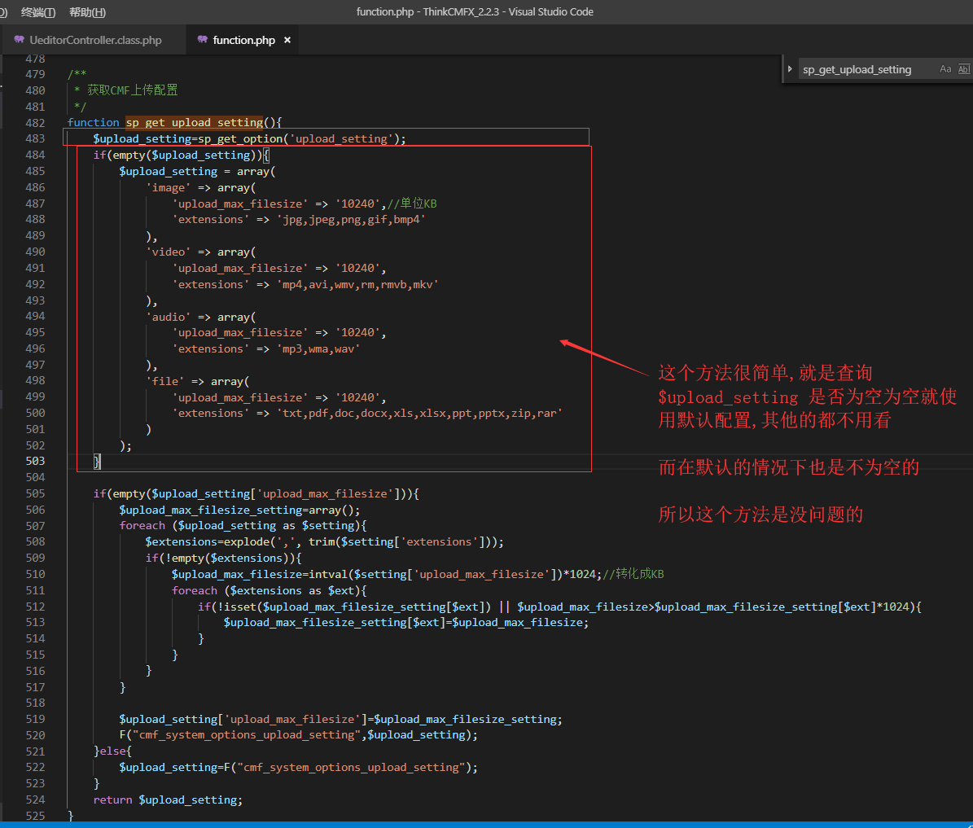Toggle Match Case (Aa) in find widget
This screenshot has width=973, height=828.
click(x=945, y=69)
